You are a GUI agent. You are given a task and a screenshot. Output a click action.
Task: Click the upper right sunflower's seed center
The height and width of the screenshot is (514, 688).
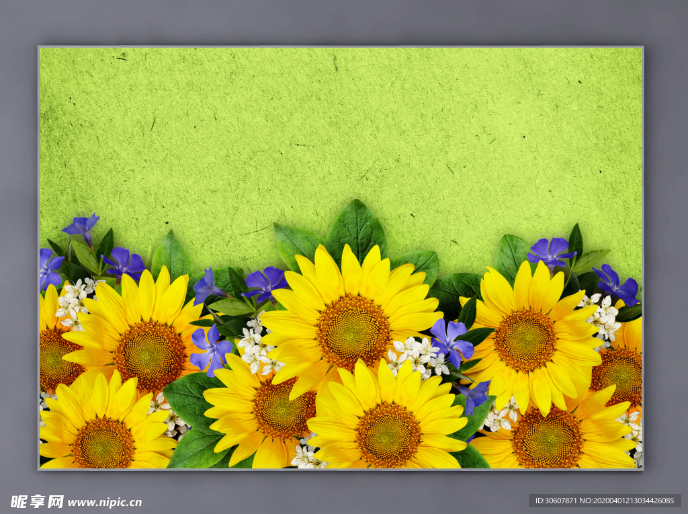pos(525,339)
